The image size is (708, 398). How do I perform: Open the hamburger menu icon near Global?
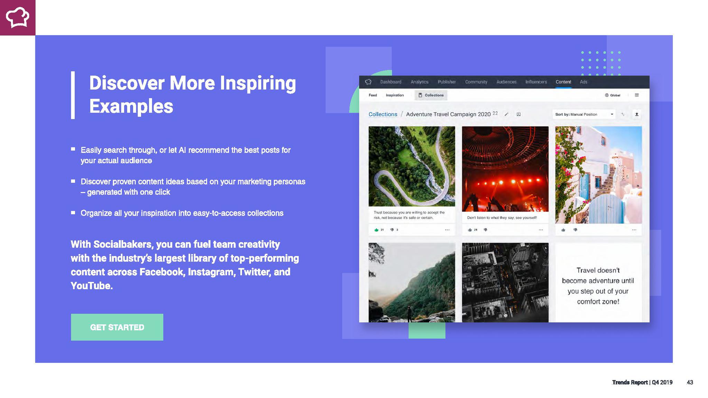pyautogui.click(x=636, y=95)
